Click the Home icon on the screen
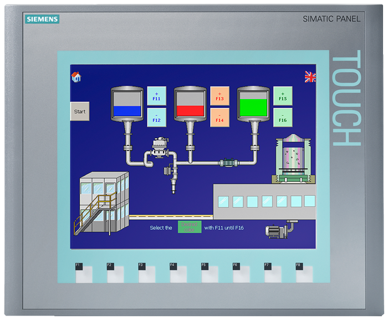This screenshot has width=388, height=320. 76,77
